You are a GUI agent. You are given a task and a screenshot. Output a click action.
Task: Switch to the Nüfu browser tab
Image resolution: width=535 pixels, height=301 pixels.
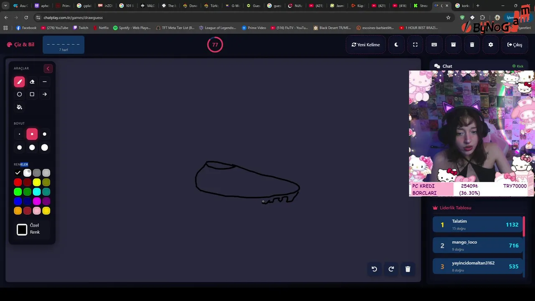pos(295,6)
